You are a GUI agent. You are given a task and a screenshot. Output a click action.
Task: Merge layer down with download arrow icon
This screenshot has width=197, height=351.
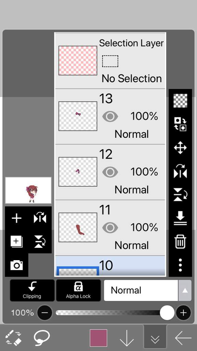(x=180, y=218)
